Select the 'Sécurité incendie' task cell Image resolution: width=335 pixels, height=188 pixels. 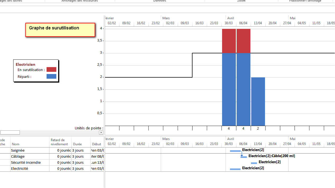coord(30,162)
